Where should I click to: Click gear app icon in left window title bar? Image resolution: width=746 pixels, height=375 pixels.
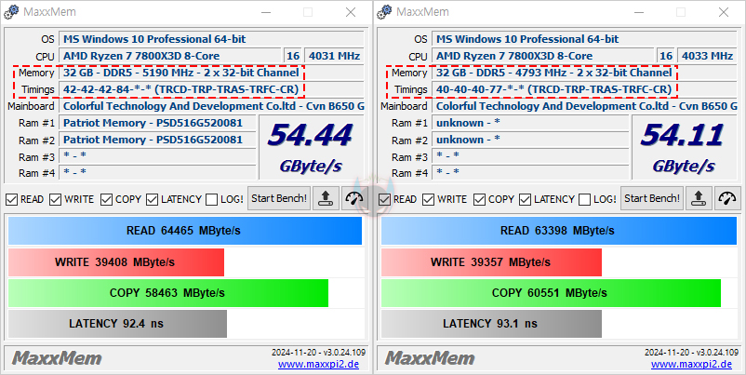click(11, 12)
